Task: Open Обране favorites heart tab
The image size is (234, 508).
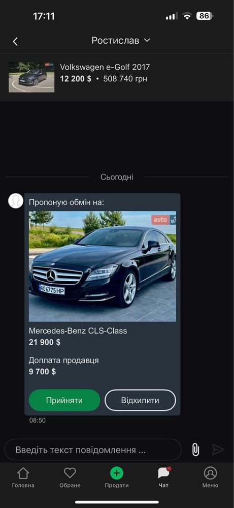Action: 70,477
